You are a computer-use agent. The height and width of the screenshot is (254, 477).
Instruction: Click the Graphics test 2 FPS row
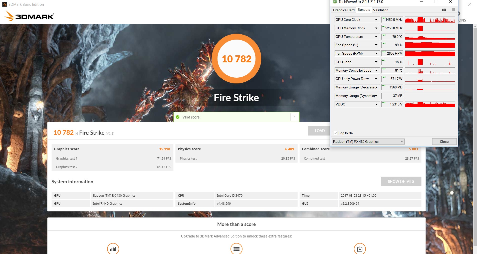click(x=112, y=167)
